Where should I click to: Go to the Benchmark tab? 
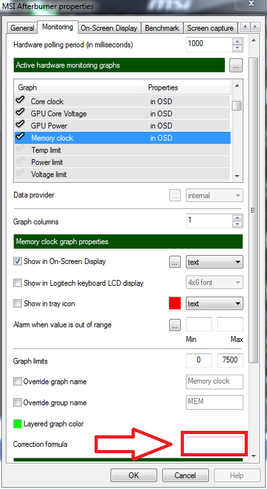tap(162, 27)
